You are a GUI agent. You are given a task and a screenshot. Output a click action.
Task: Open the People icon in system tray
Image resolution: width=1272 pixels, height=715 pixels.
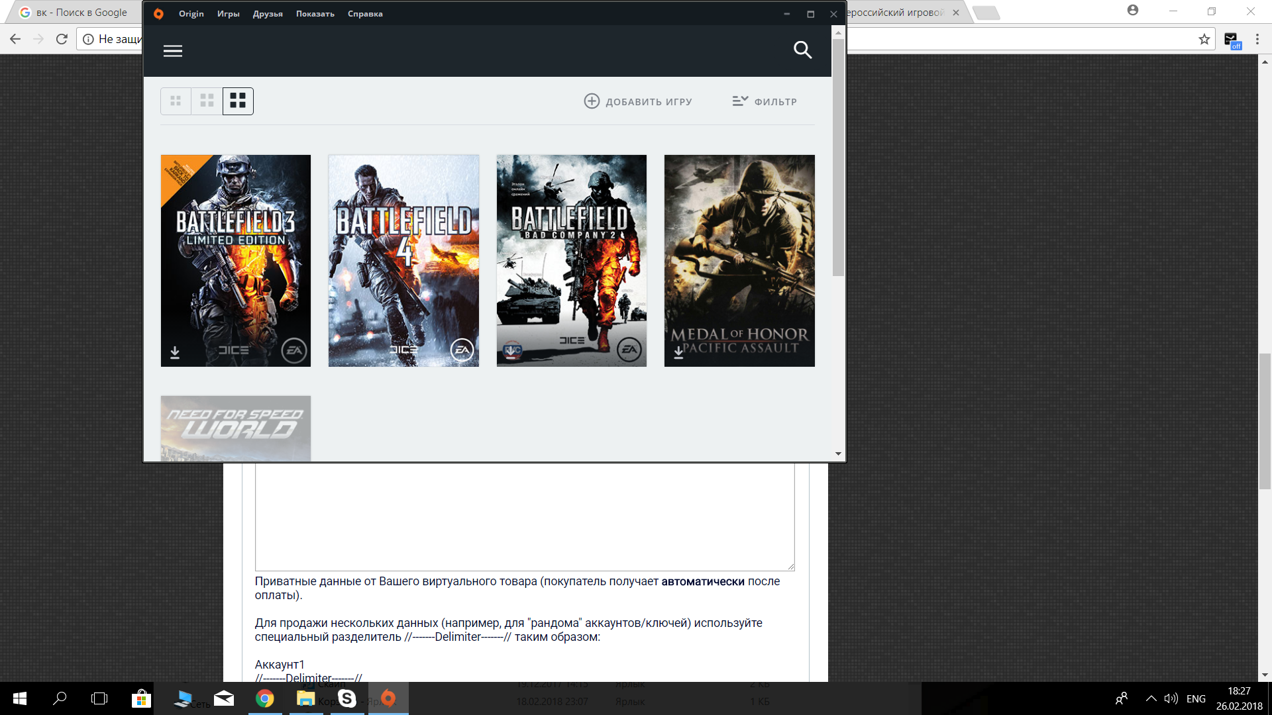[1122, 698]
